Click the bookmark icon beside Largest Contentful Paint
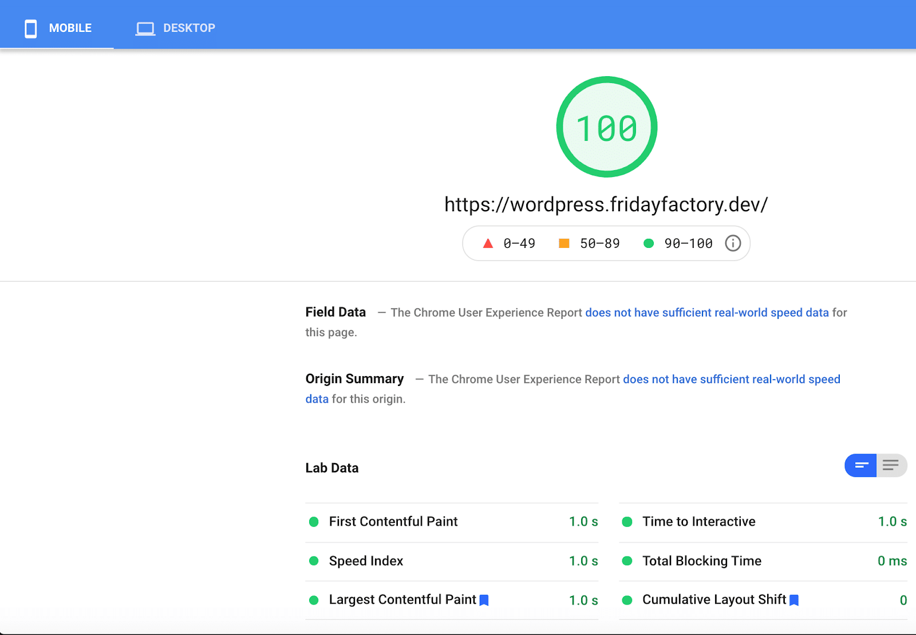The image size is (916, 635). click(484, 599)
